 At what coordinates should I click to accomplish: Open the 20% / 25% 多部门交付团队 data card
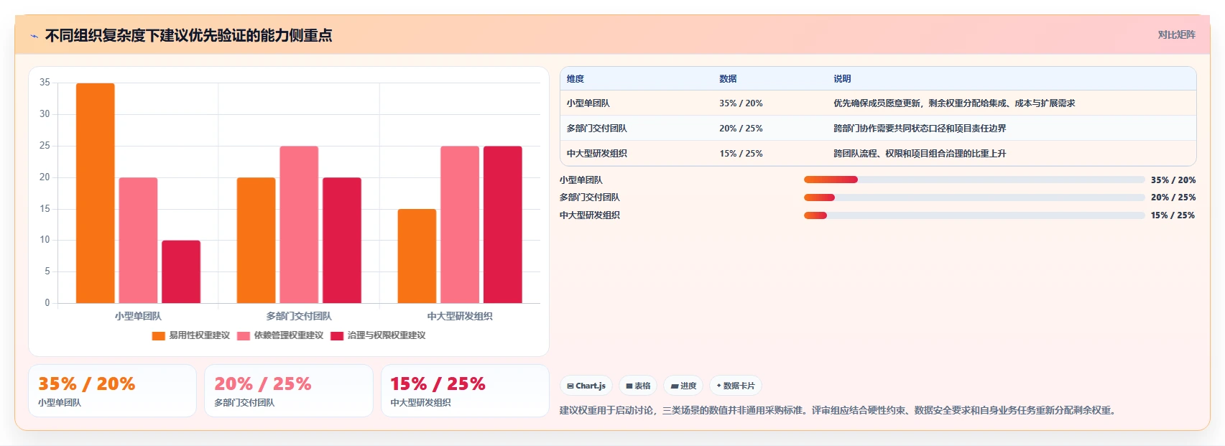289,391
